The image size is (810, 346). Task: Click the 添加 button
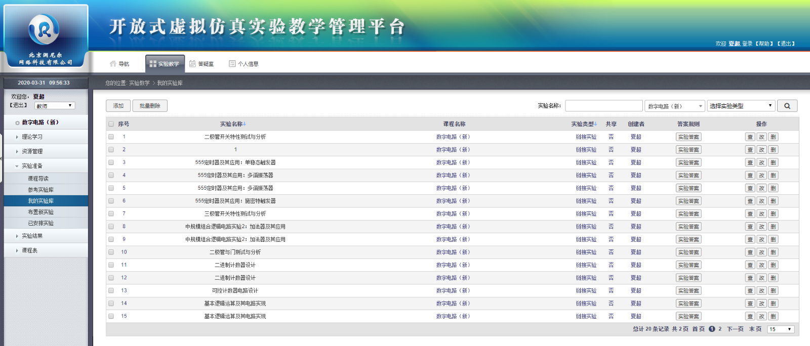[118, 106]
